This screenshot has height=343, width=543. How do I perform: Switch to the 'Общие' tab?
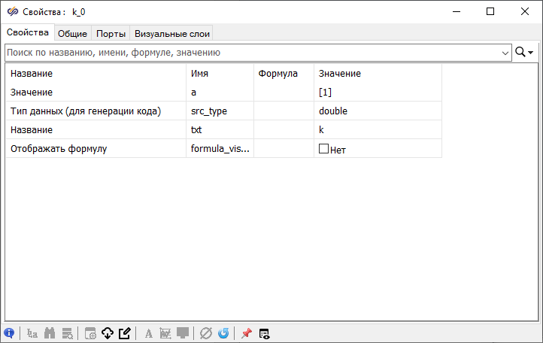pyautogui.click(x=73, y=33)
